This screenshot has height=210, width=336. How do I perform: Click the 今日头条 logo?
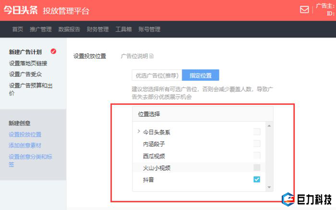pyautogui.click(x=21, y=10)
